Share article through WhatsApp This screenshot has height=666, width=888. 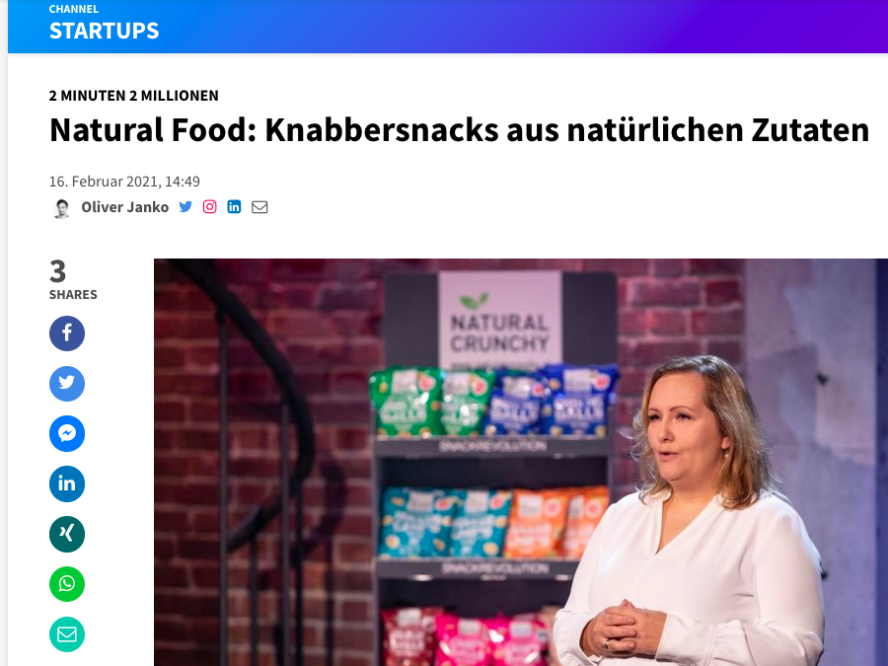point(67,584)
